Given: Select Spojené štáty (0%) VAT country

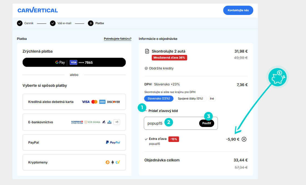Looking at the screenshot, I should coord(190,98).
